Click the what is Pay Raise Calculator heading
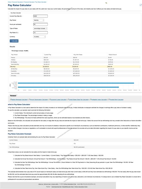 click(x=19, y=105)
